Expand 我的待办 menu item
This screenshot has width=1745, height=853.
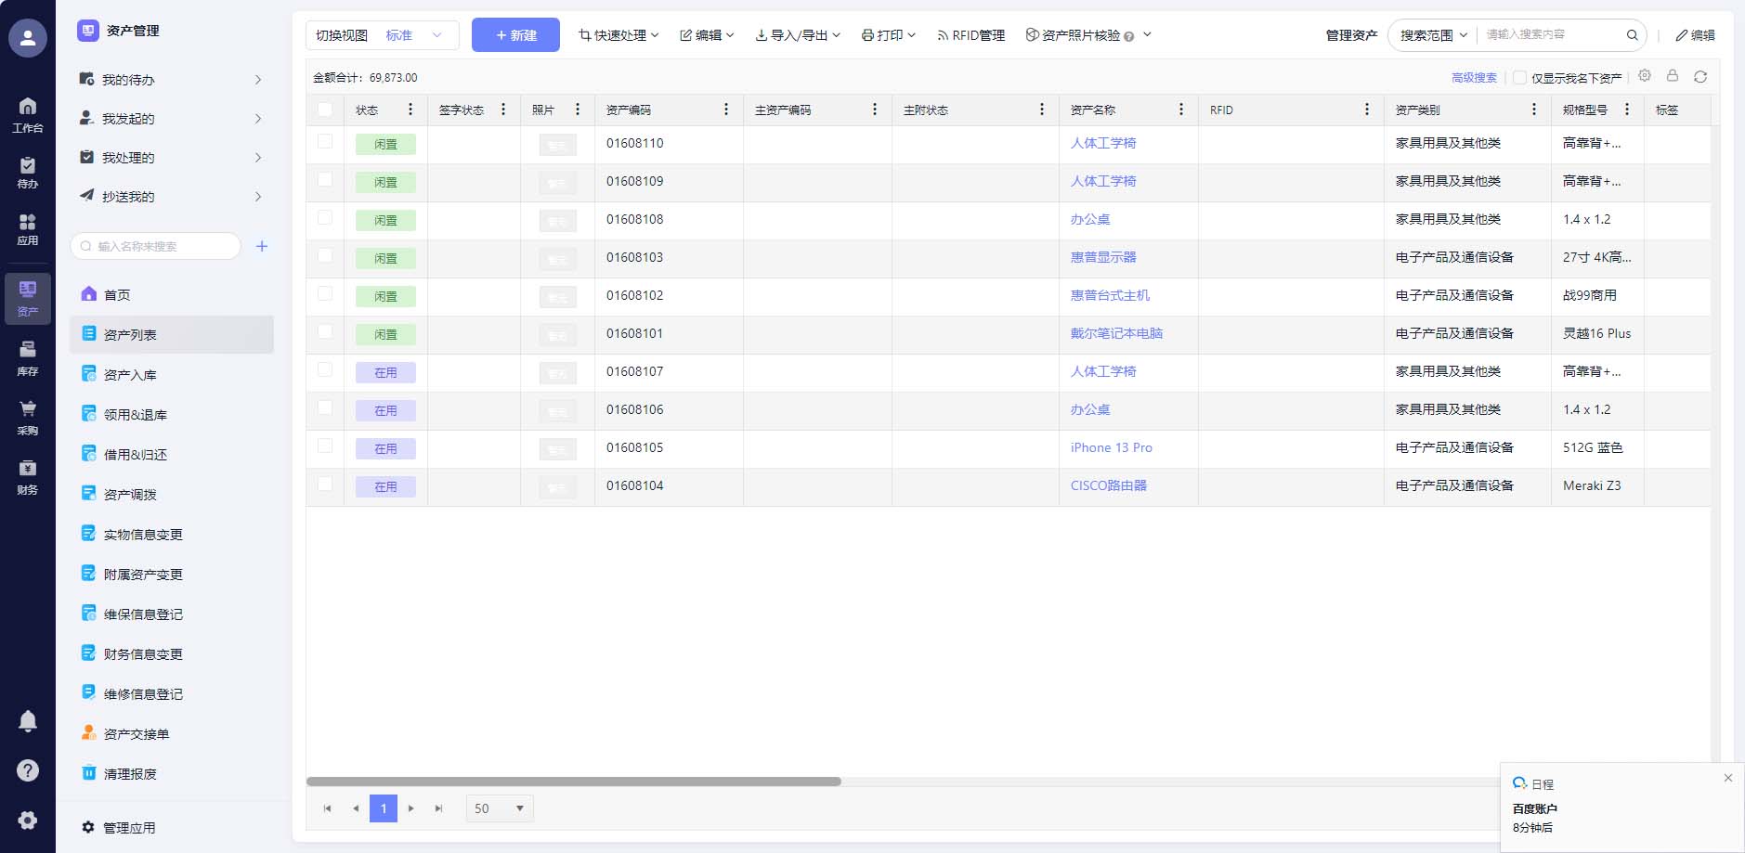(172, 80)
